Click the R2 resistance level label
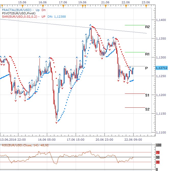This screenshot has height=171, width=170. 147,27
